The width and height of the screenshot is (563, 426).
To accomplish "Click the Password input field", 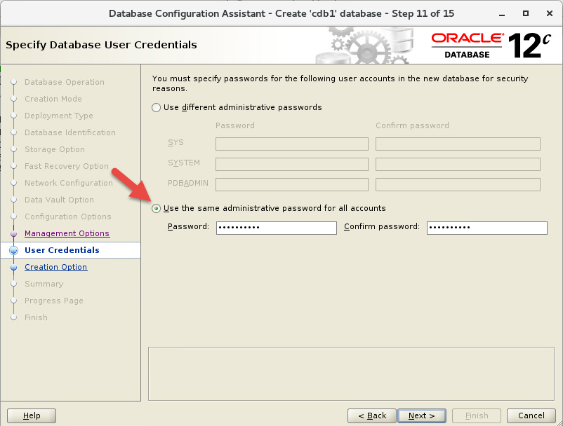I will pyautogui.click(x=276, y=228).
